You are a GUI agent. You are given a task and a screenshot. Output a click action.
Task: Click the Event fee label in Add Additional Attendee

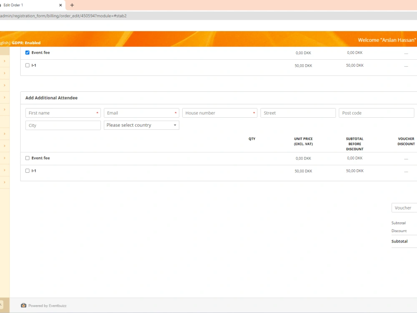point(41,158)
